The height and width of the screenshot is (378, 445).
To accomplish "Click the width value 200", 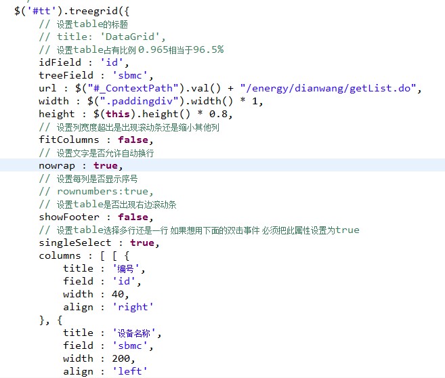I will tap(121, 359).
